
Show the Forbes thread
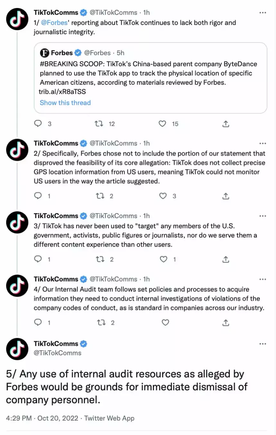click(65, 102)
